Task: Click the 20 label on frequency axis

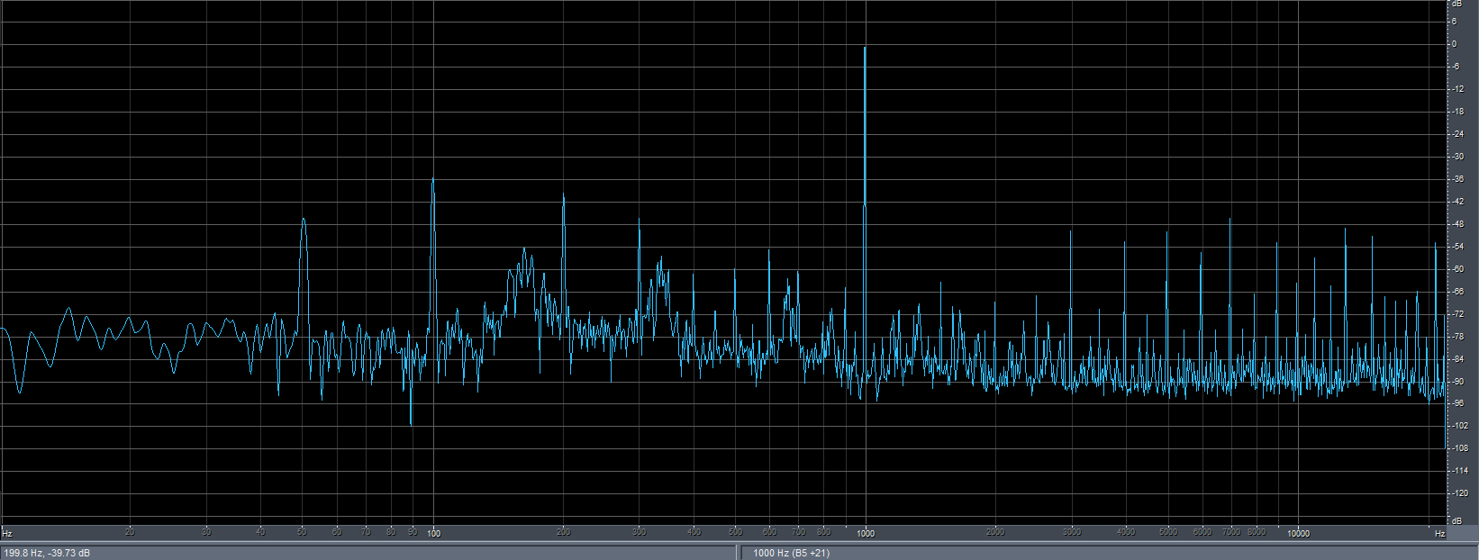Action: [x=130, y=532]
